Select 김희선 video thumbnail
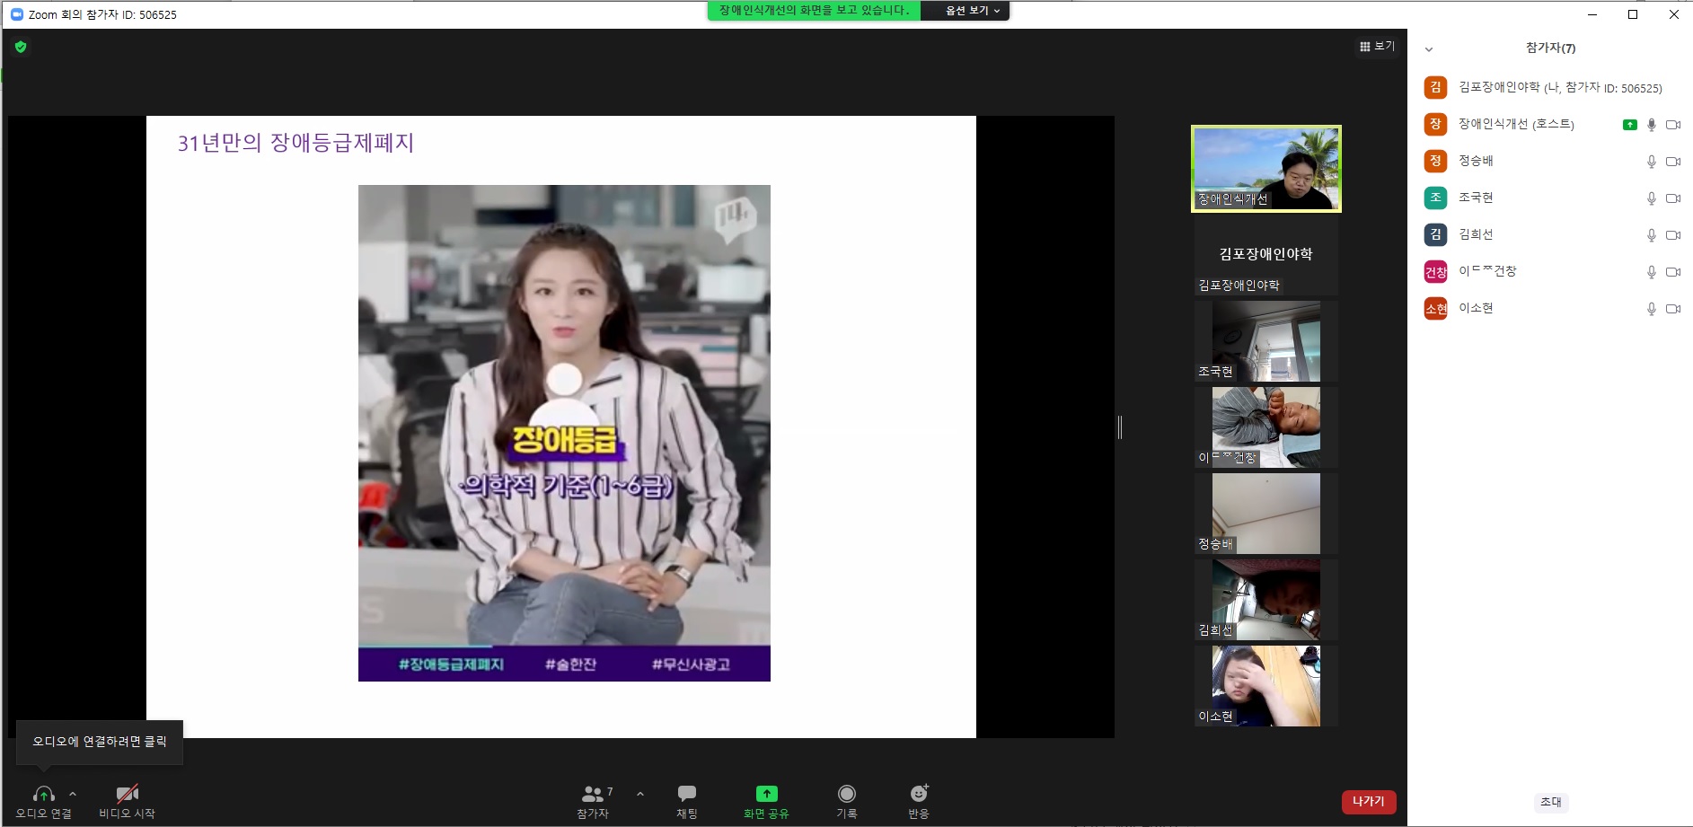The width and height of the screenshot is (1693, 827). point(1266,600)
